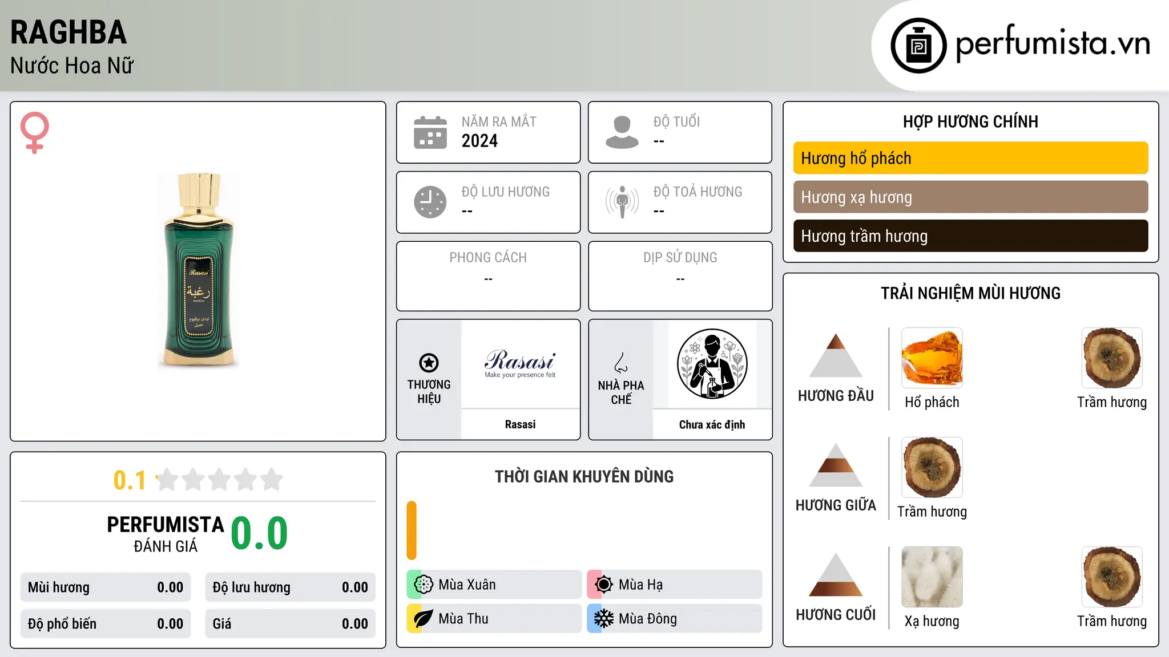Click the perfumista.vn perfume bottle logo icon
The height and width of the screenshot is (657, 1169).
click(918, 46)
